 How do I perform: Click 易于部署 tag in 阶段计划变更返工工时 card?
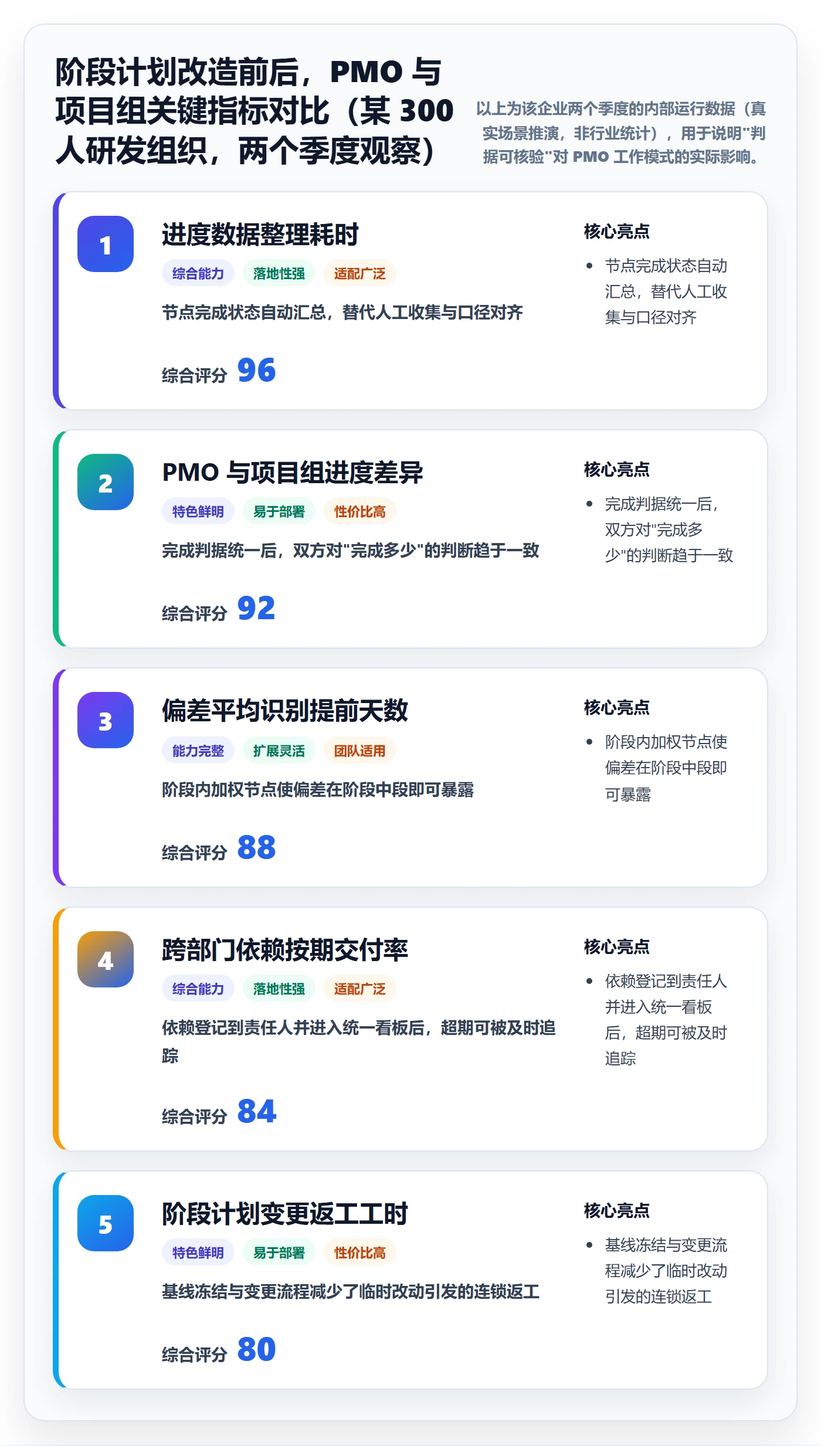pyautogui.click(x=279, y=1252)
